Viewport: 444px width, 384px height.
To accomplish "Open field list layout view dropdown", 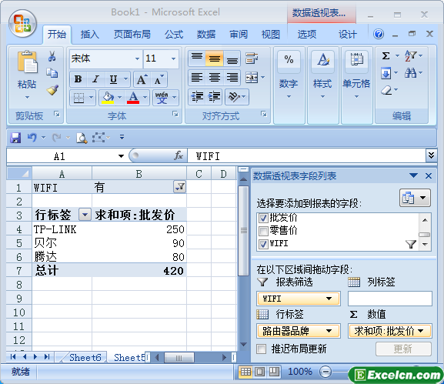I will pyautogui.click(x=415, y=198).
